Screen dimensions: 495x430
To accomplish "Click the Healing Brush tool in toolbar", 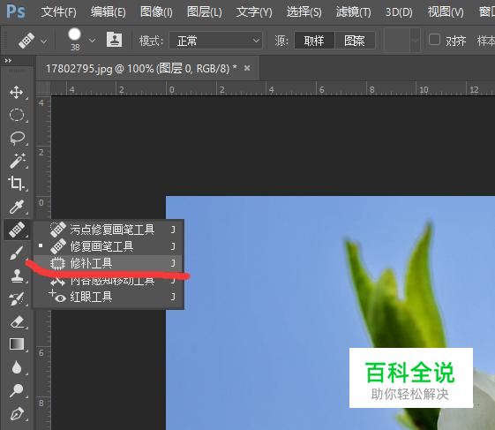I will [x=17, y=230].
